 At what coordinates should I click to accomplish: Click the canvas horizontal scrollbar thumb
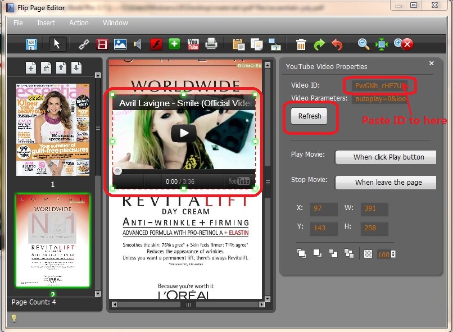click(x=188, y=304)
